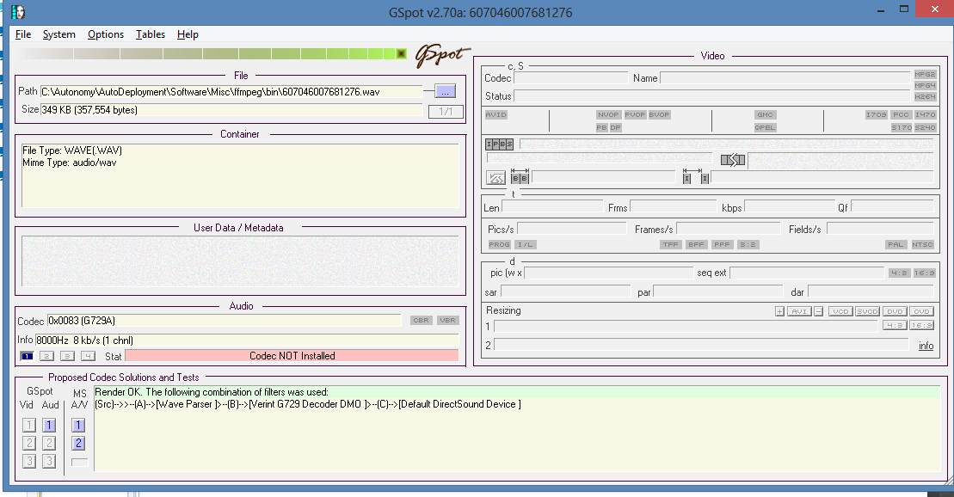954x497 pixels.
Task: Click the IPBS frame type indicator
Action: tap(499, 144)
